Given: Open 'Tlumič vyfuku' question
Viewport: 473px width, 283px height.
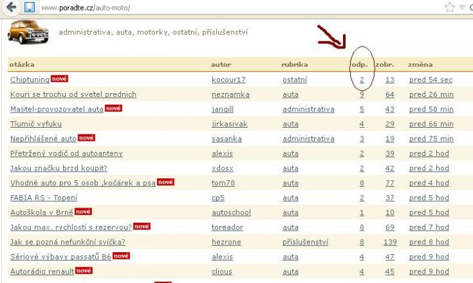Looking at the screenshot, I should (x=36, y=124).
